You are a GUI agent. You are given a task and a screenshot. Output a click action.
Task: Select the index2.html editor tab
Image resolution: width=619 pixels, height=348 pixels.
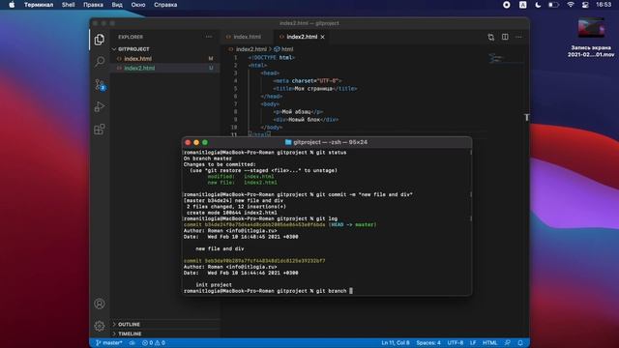point(301,37)
